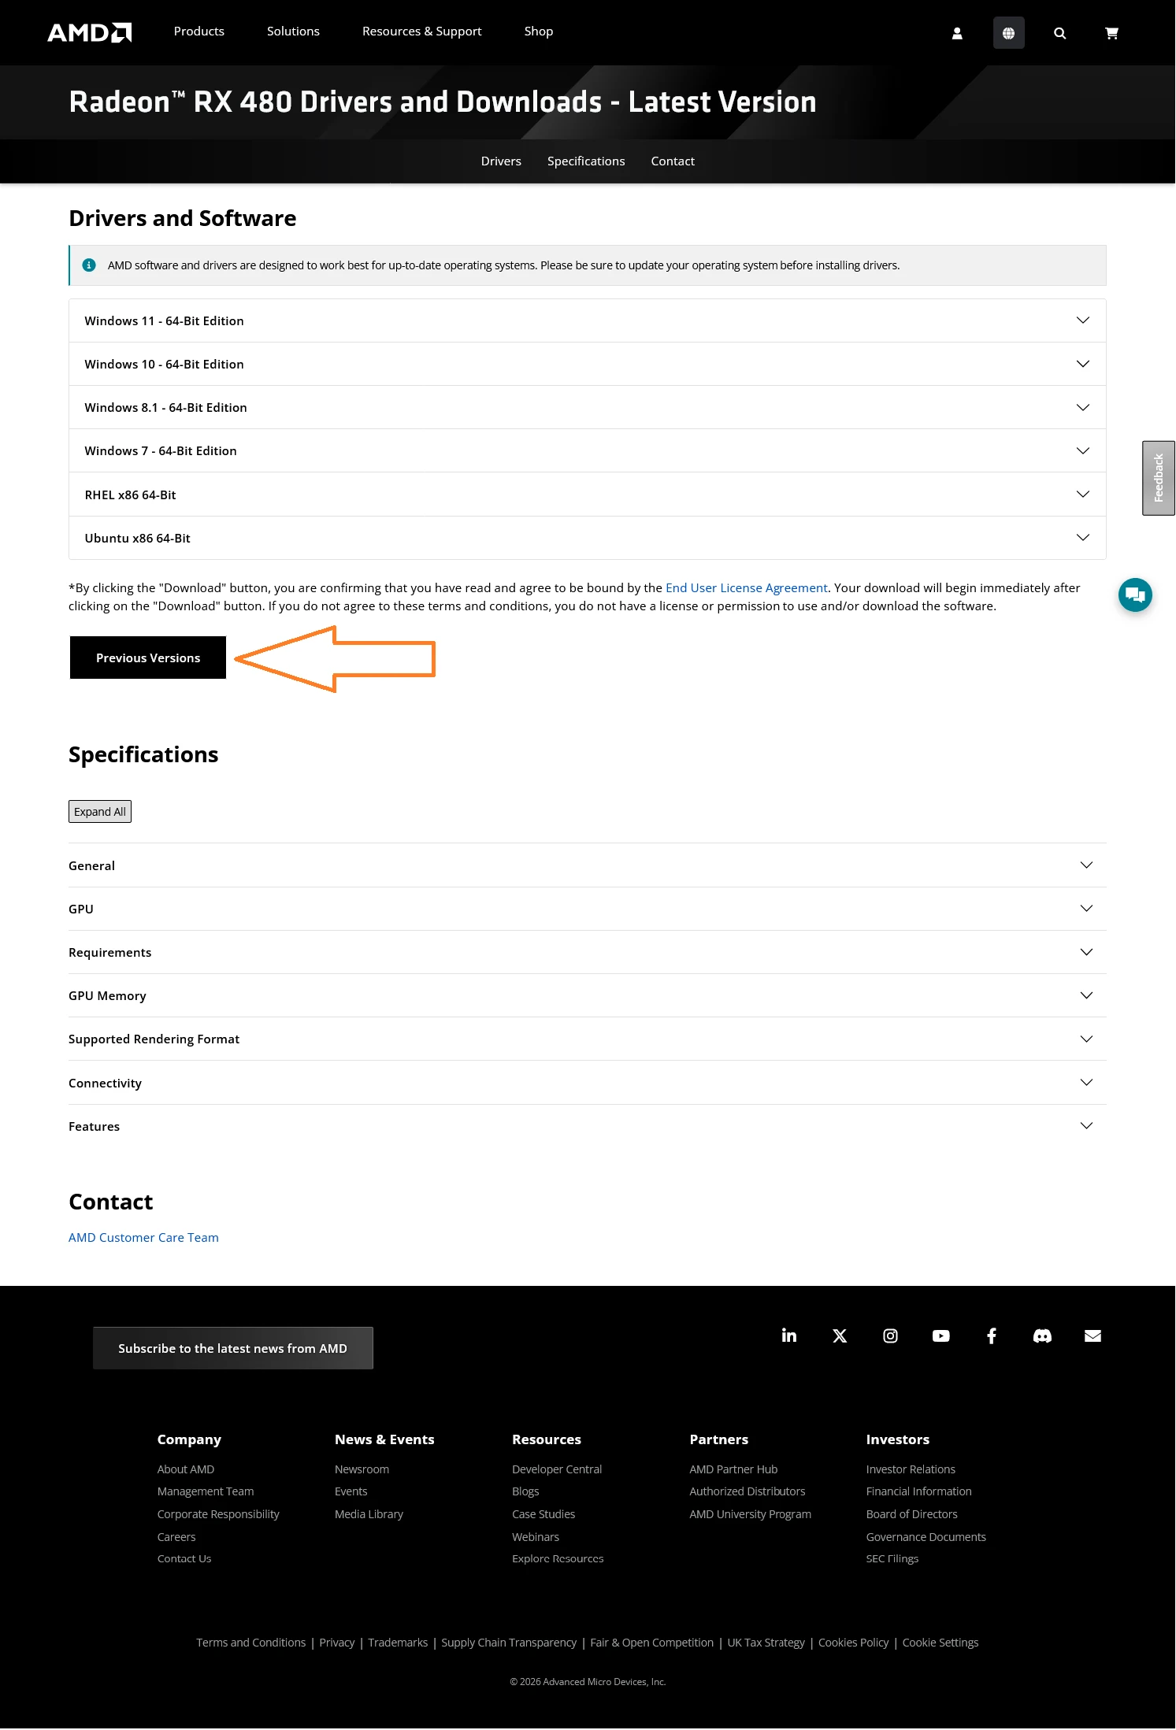Open AMD X (Twitter) icon
The image size is (1176, 1730).
(x=840, y=1335)
